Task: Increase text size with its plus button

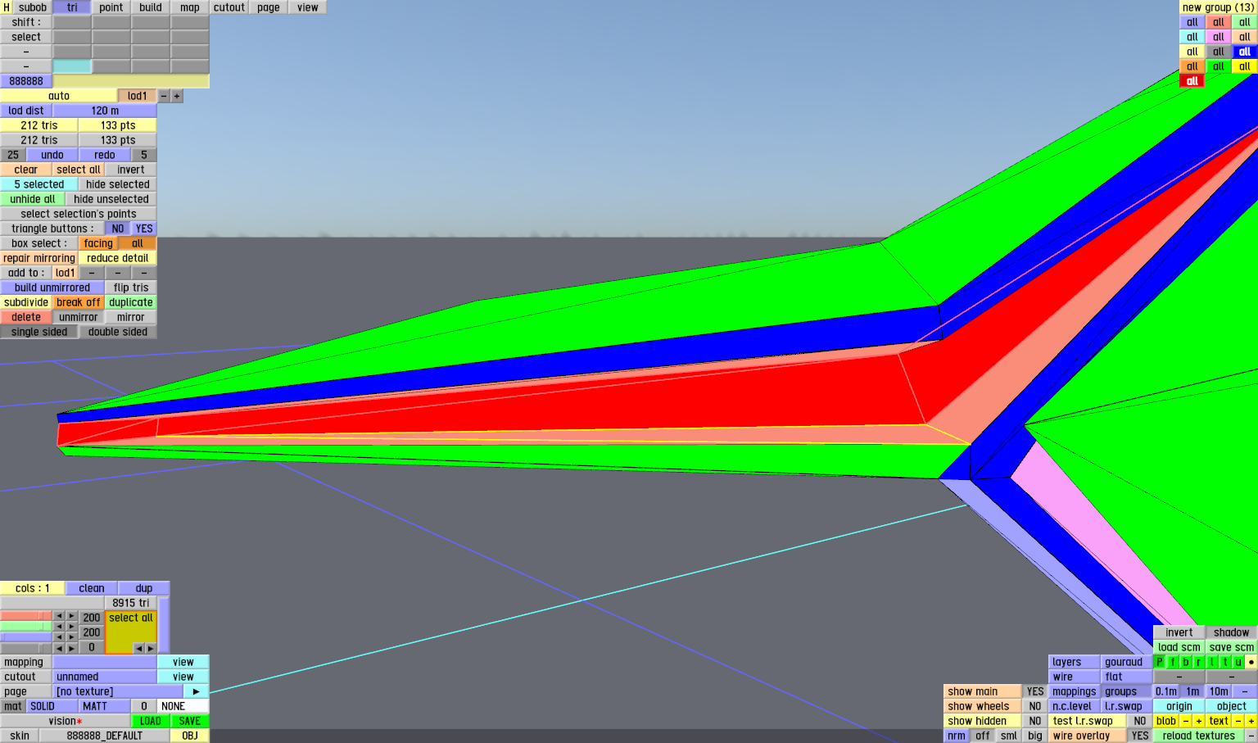Action: pos(1251,721)
